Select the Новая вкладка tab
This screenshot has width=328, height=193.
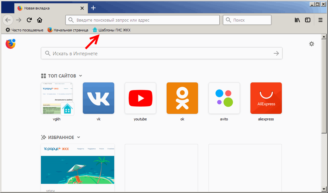[51, 8]
